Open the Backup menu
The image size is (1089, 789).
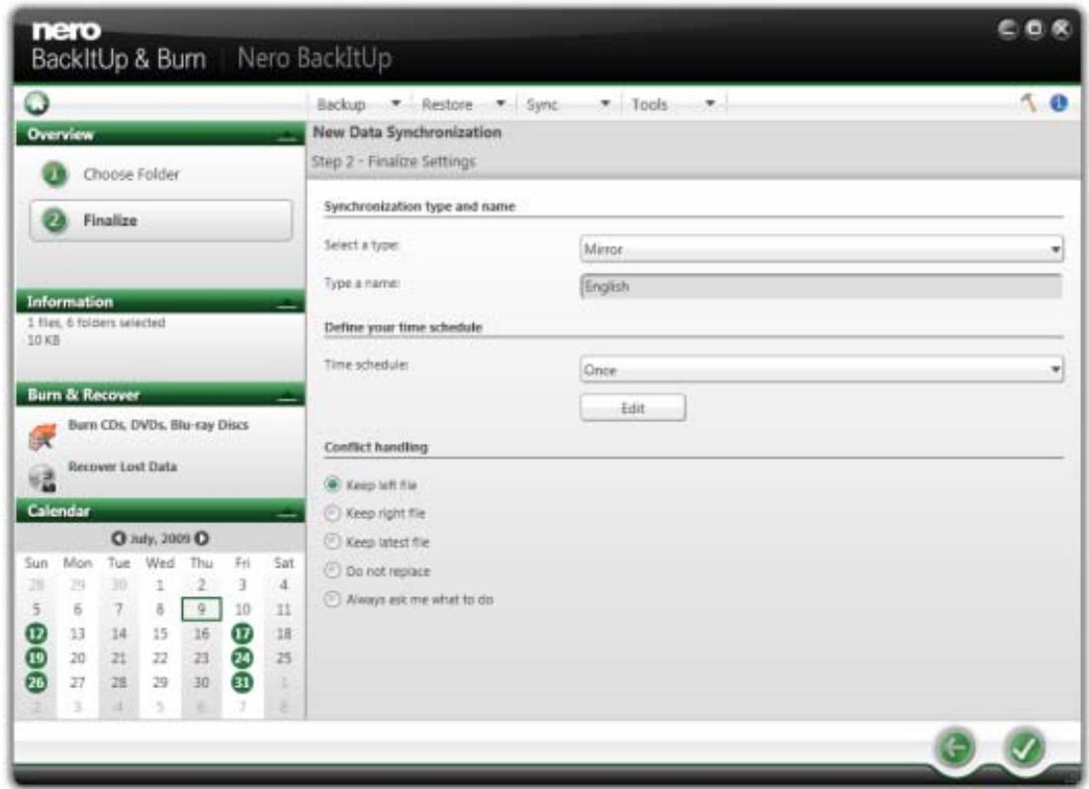coord(341,104)
